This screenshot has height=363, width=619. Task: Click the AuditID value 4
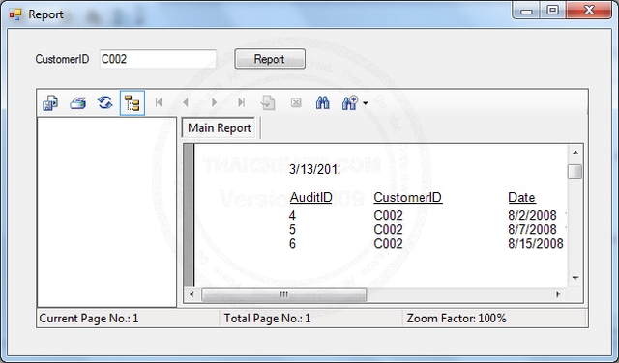[292, 215]
